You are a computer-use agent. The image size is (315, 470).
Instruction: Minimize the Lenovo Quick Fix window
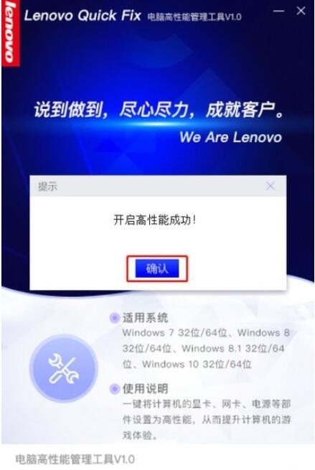[278, 11]
